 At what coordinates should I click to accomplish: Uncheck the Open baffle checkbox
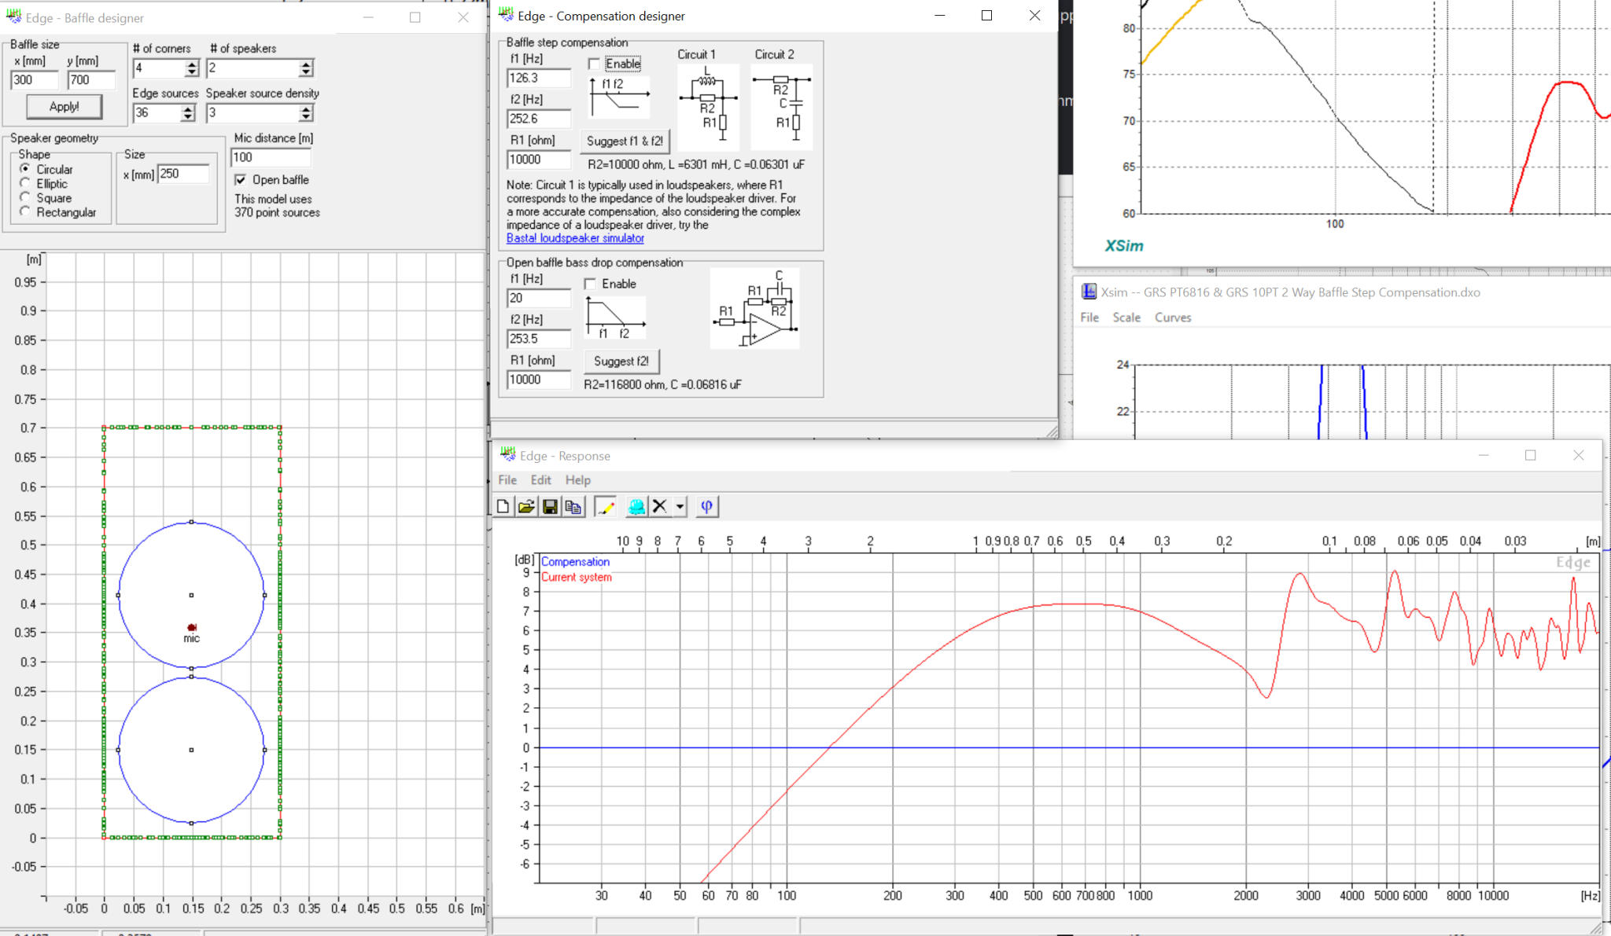point(241,180)
